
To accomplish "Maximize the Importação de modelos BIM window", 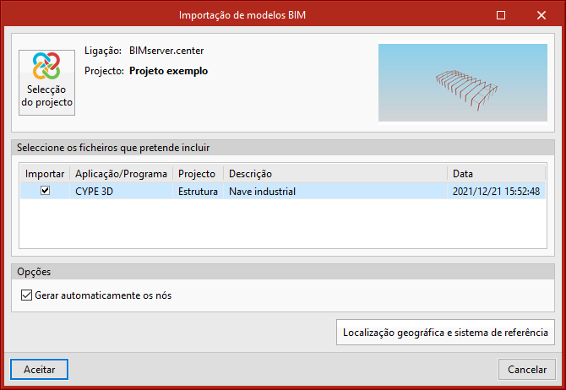I will click(x=501, y=15).
